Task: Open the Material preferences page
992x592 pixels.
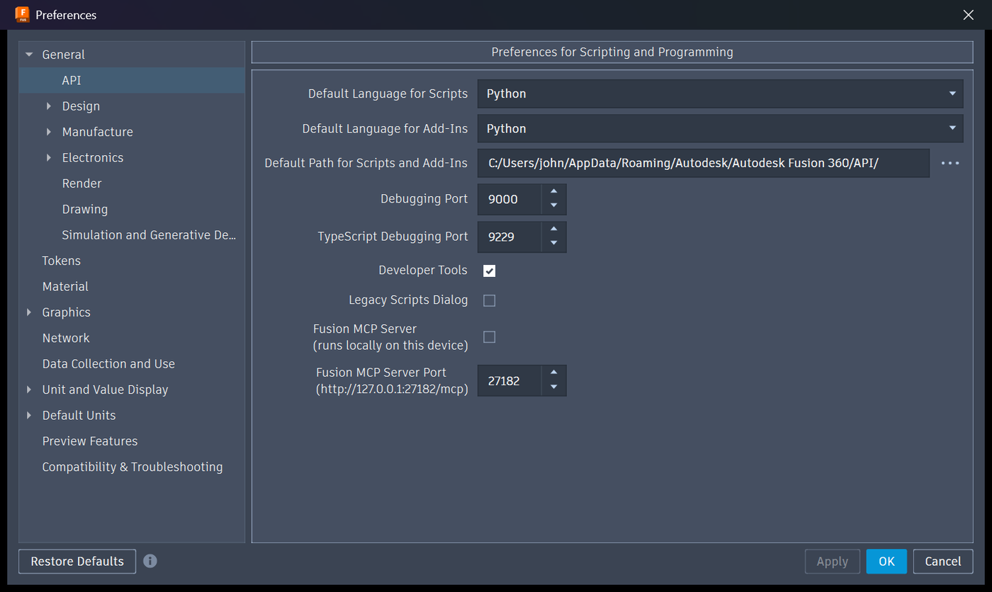Action: pyautogui.click(x=65, y=286)
